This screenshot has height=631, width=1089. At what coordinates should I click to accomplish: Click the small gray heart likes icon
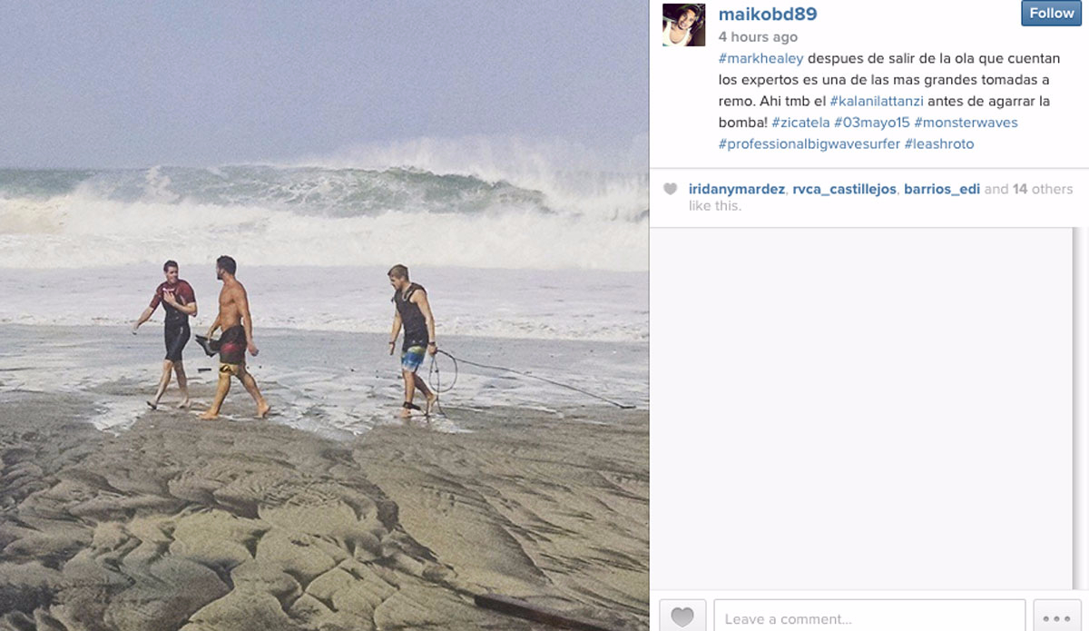pyautogui.click(x=671, y=189)
